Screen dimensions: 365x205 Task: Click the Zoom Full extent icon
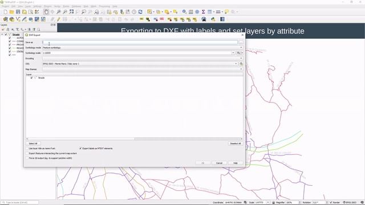71,12
